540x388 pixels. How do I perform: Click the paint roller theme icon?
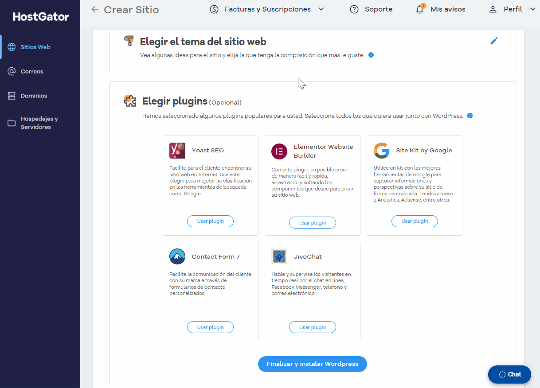click(129, 41)
